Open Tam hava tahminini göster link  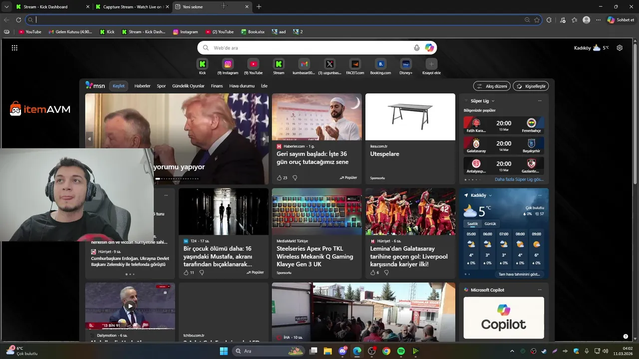coord(519,274)
